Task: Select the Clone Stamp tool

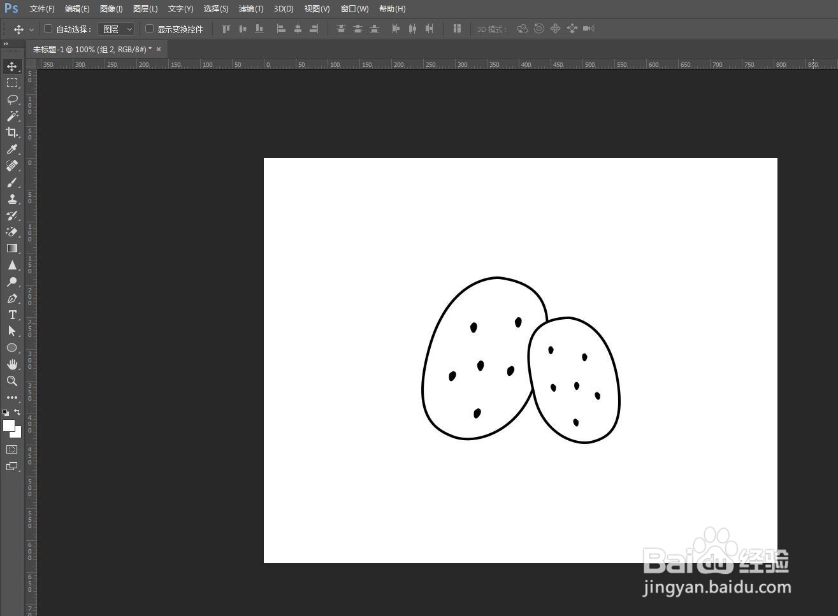Action: coord(12,199)
